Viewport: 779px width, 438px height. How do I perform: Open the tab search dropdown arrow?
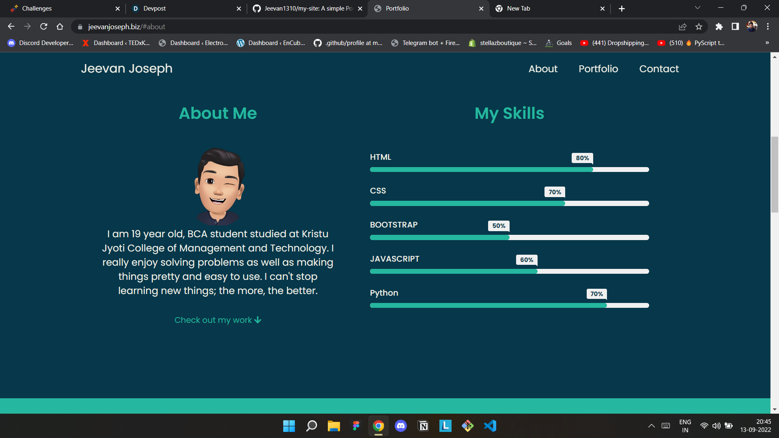(x=697, y=8)
